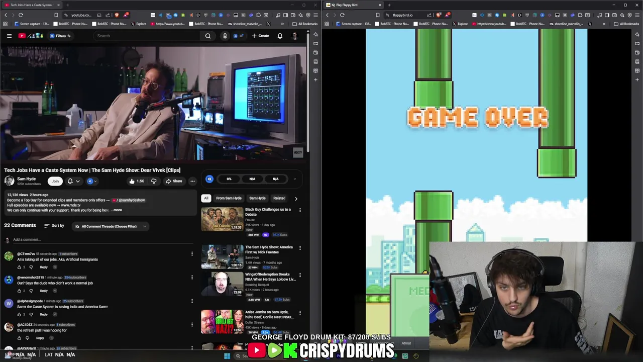Bookmark the flappybird.io page
Viewport: 643px width, 362px height.
pos(378,15)
